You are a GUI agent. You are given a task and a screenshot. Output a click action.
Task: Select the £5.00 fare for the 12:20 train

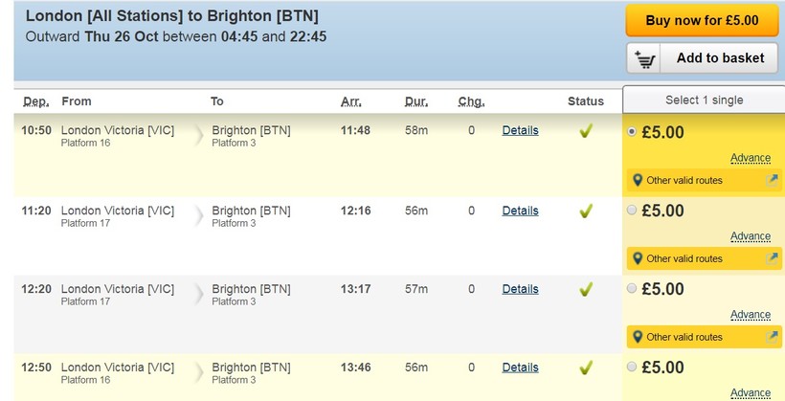pos(631,289)
